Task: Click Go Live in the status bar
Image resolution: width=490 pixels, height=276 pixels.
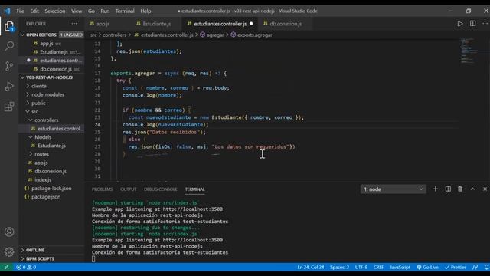Action: pyautogui.click(x=427, y=268)
